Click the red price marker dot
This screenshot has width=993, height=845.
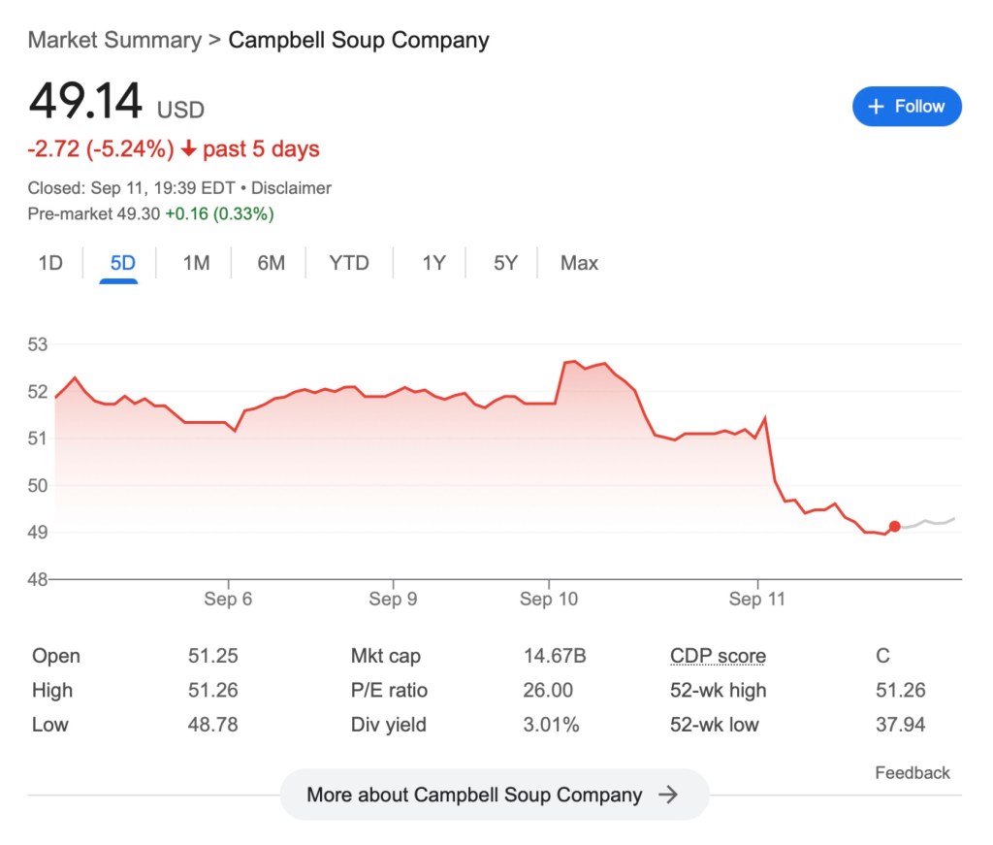[894, 526]
